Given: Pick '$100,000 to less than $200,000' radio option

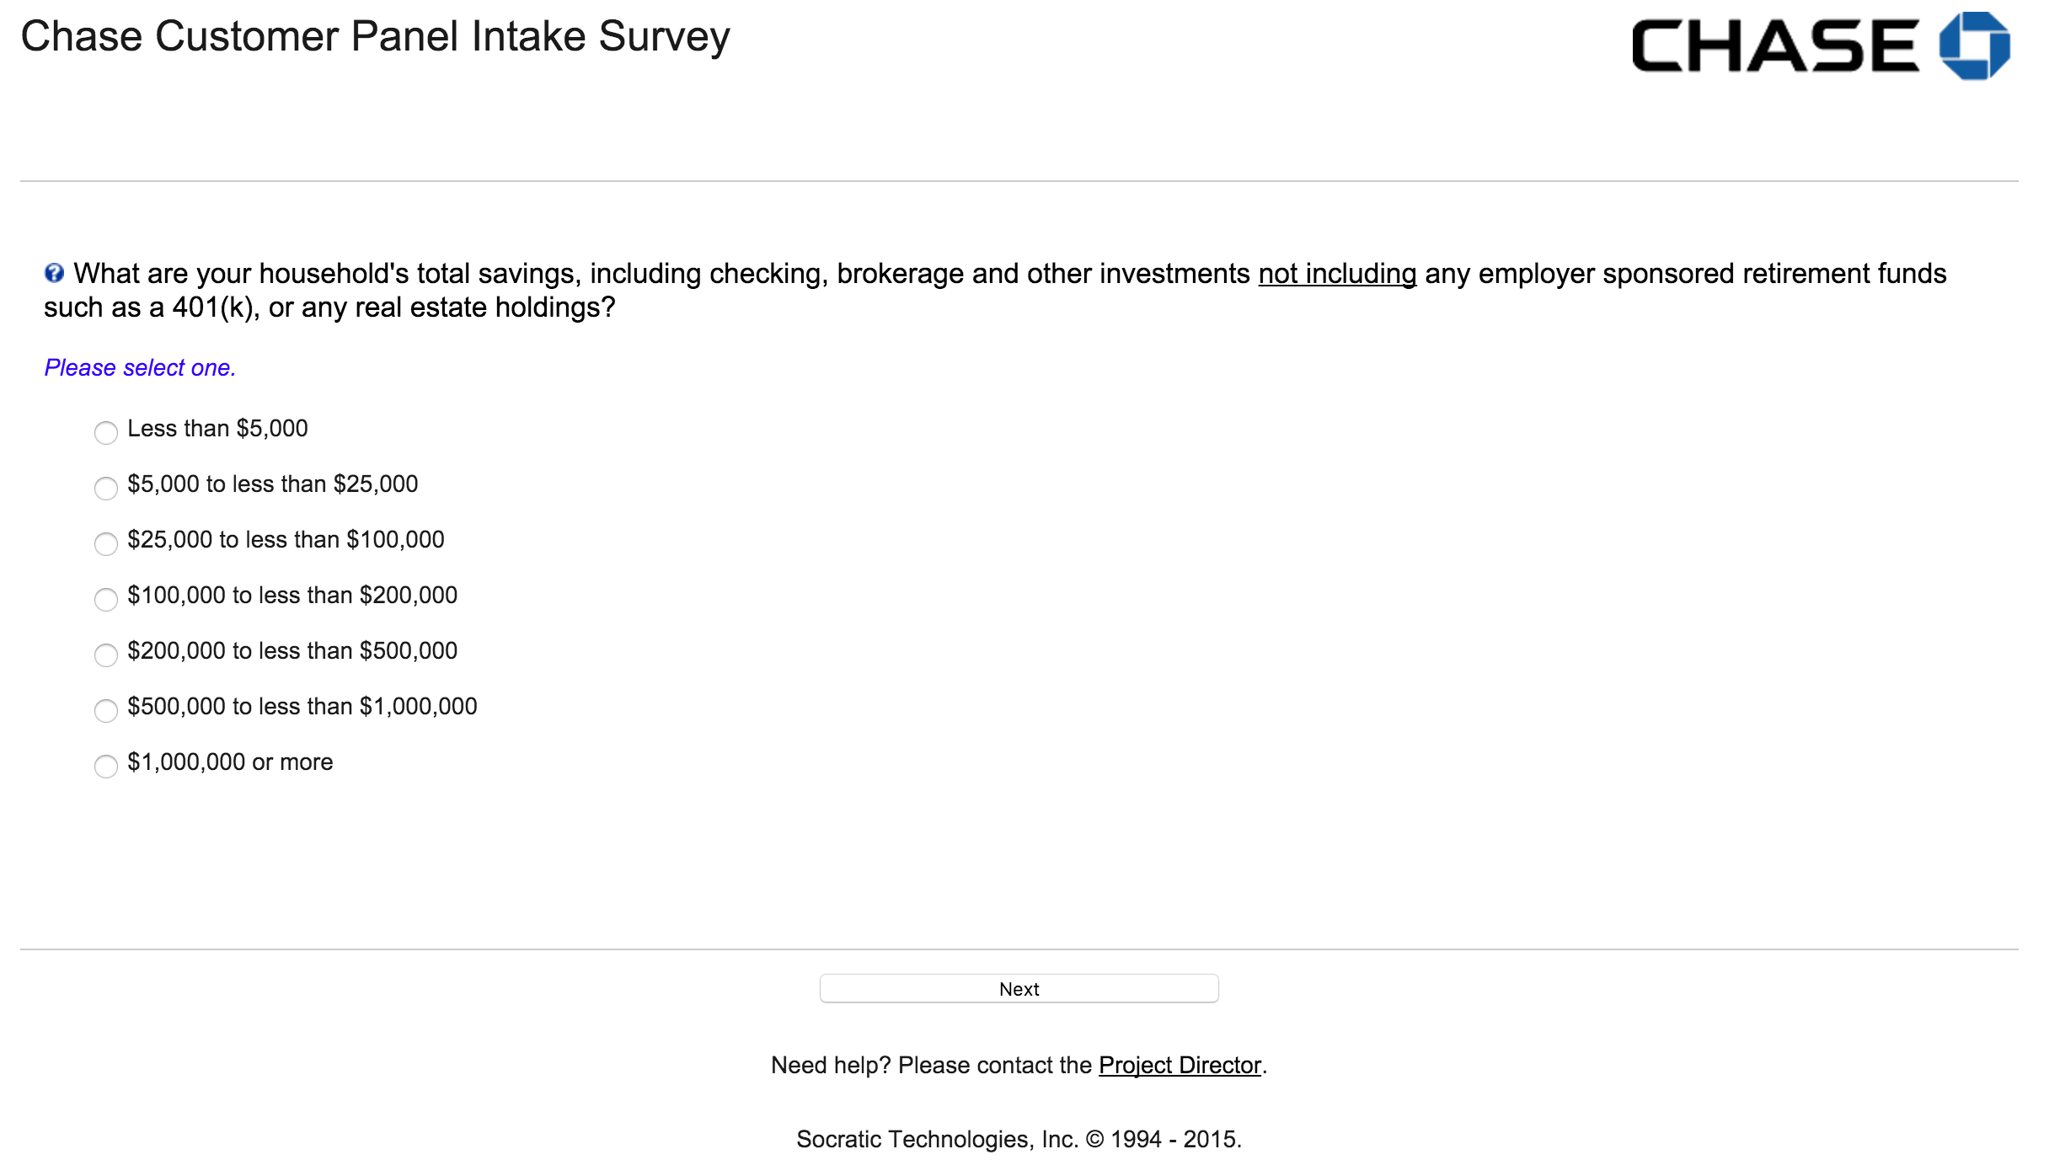Looking at the screenshot, I should coord(106,600).
